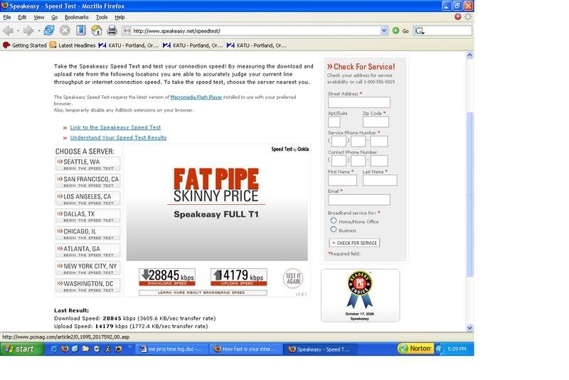The image size is (569, 380).
Task: Click the Last Name input field
Action: (380, 180)
